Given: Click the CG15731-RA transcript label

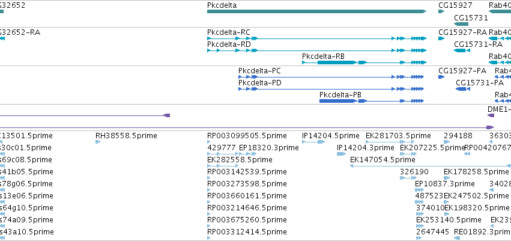Looking at the screenshot, I should pos(478,44).
